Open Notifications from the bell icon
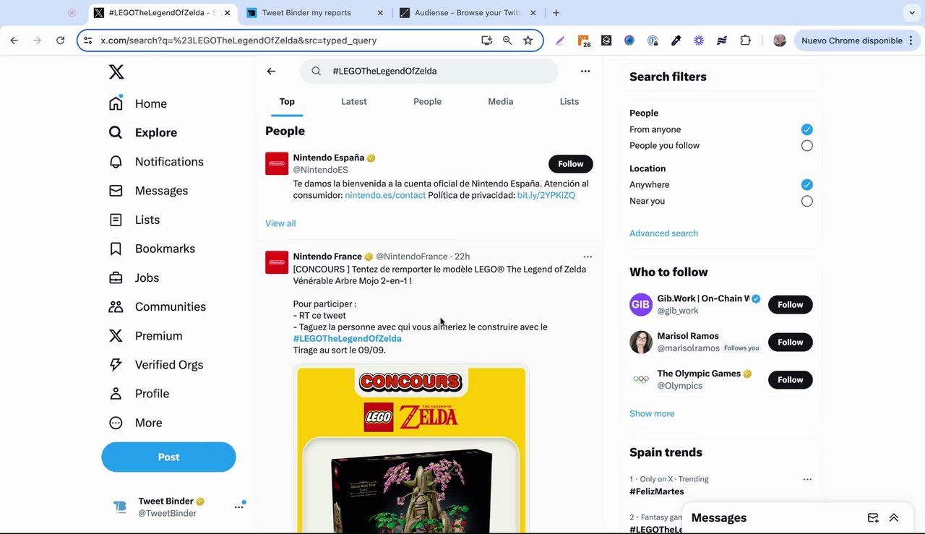This screenshot has height=534, width=925. 116,162
